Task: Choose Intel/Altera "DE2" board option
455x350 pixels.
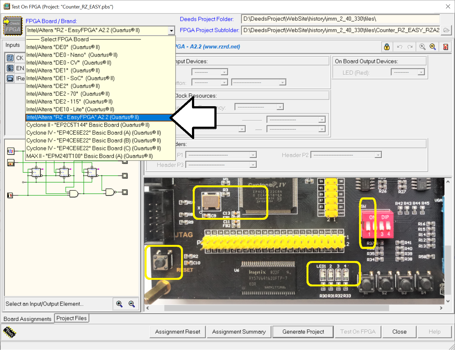Action: point(100,86)
